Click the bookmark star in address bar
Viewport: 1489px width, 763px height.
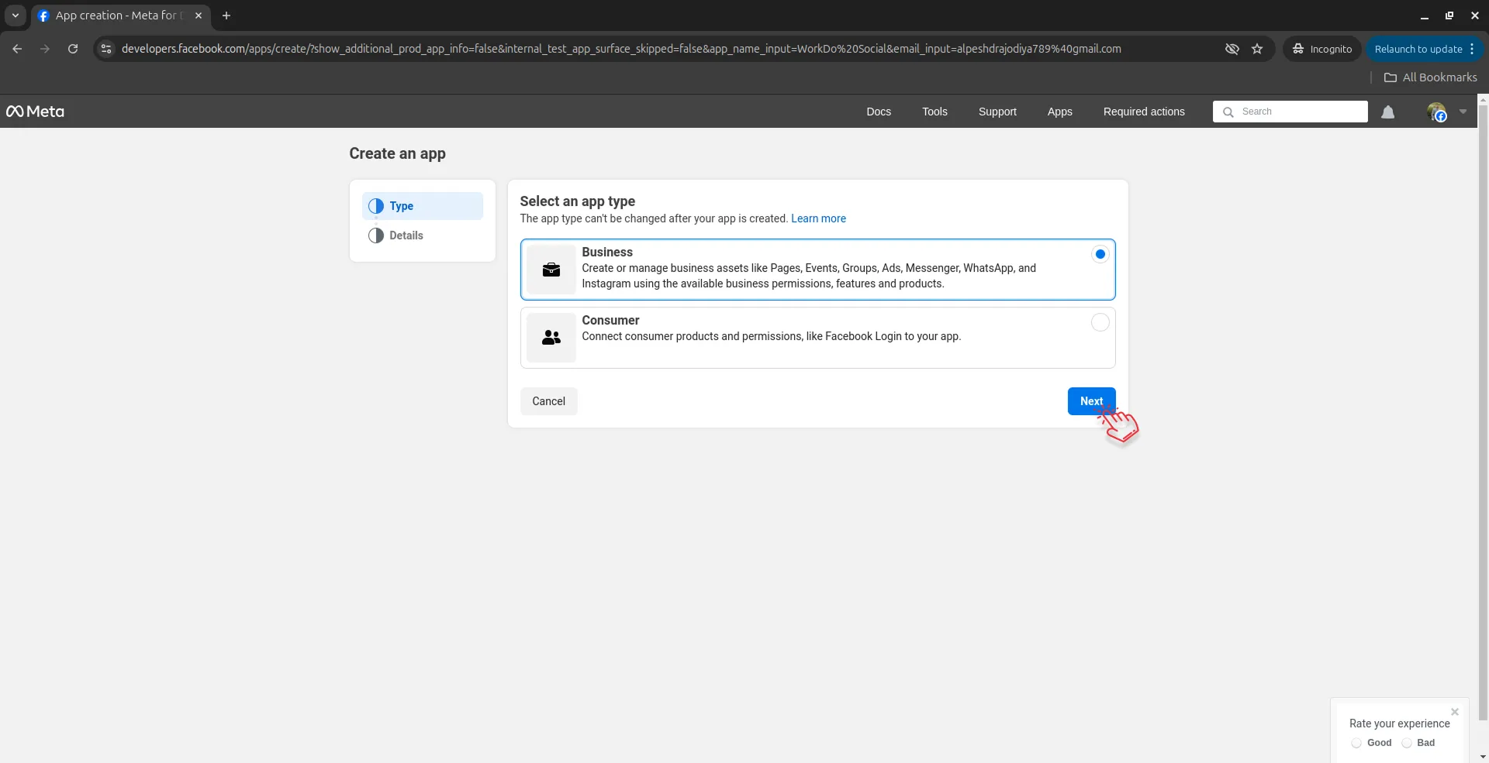[1257, 48]
